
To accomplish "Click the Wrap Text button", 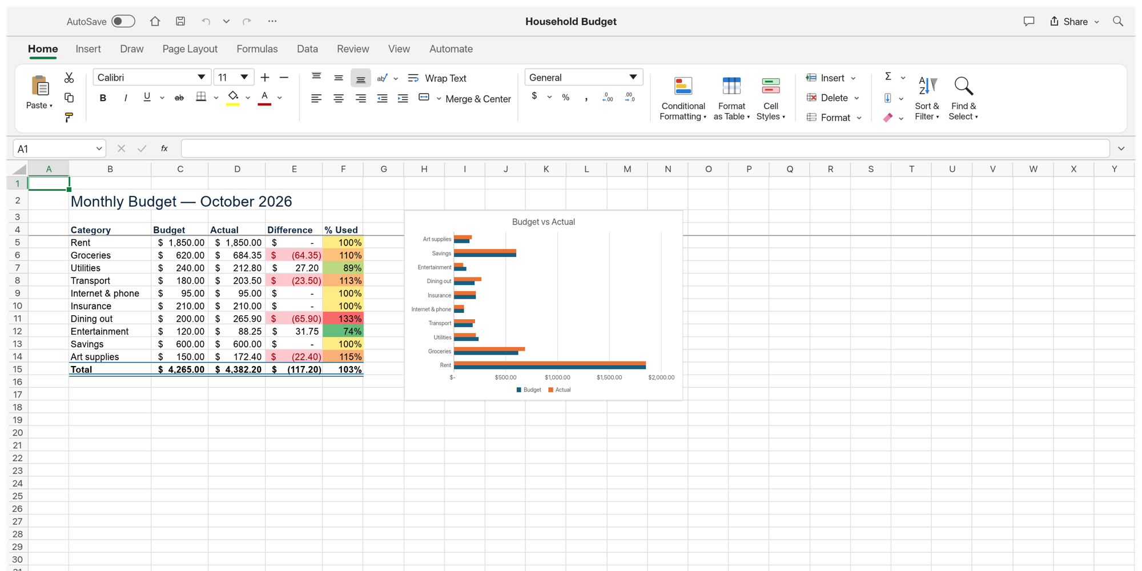I will pyautogui.click(x=437, y=78).
